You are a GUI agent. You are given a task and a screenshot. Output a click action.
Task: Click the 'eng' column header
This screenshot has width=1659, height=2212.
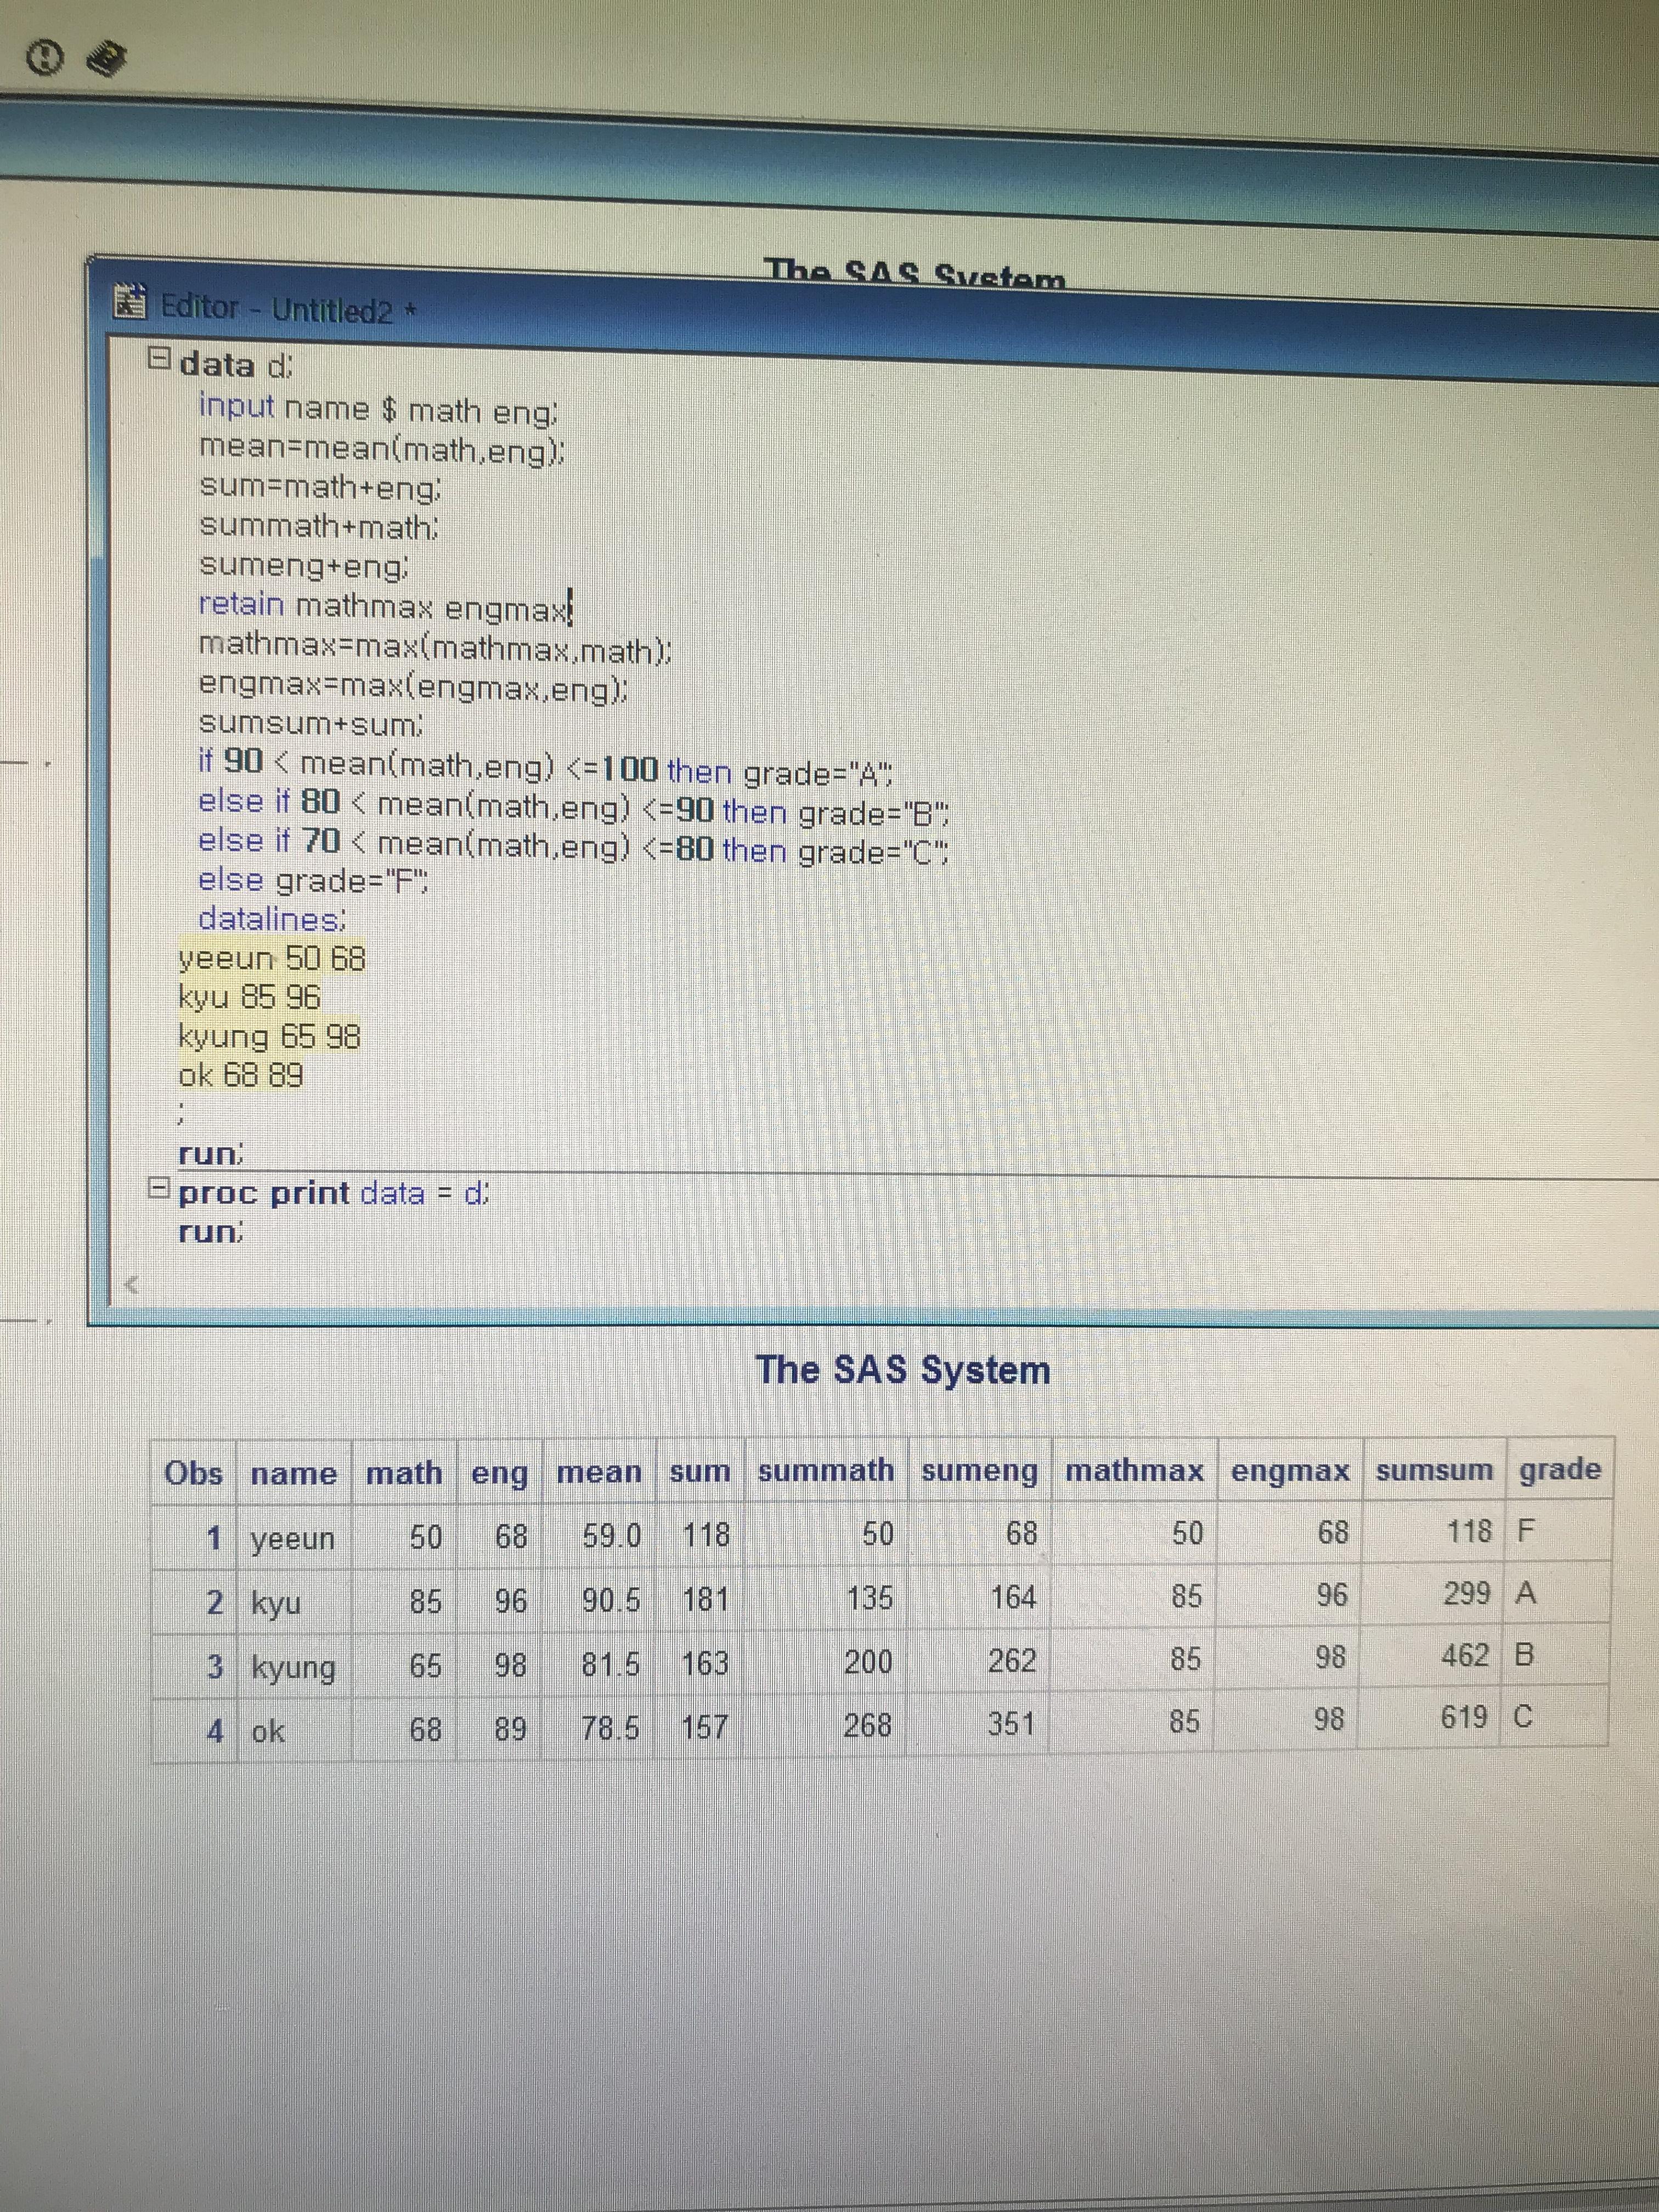(x=499, y=1474)
